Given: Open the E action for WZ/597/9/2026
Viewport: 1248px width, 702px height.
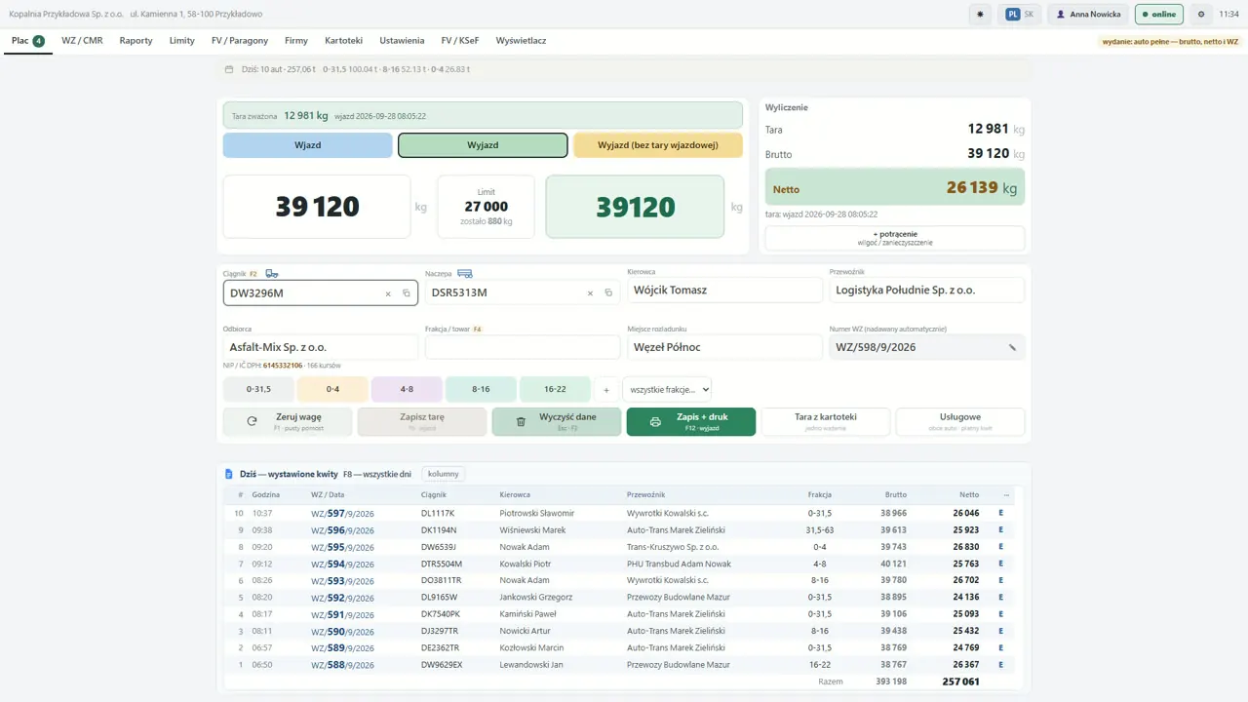Looking at the screenshot, I should point(1000,513).
